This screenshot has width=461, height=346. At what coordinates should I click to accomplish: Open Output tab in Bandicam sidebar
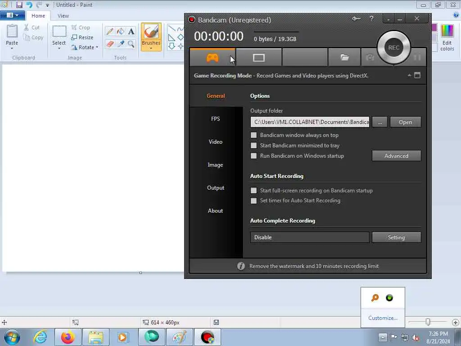tap(216, 188)
